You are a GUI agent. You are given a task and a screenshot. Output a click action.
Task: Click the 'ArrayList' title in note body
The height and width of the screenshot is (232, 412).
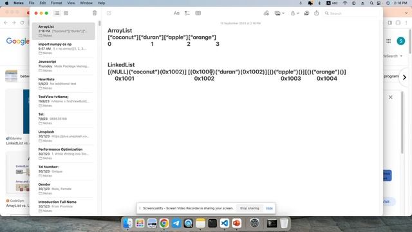point(120,30)
